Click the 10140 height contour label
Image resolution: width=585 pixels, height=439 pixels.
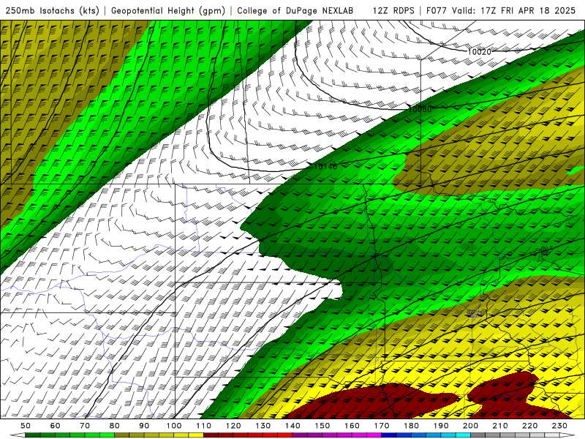pos(325,167)
